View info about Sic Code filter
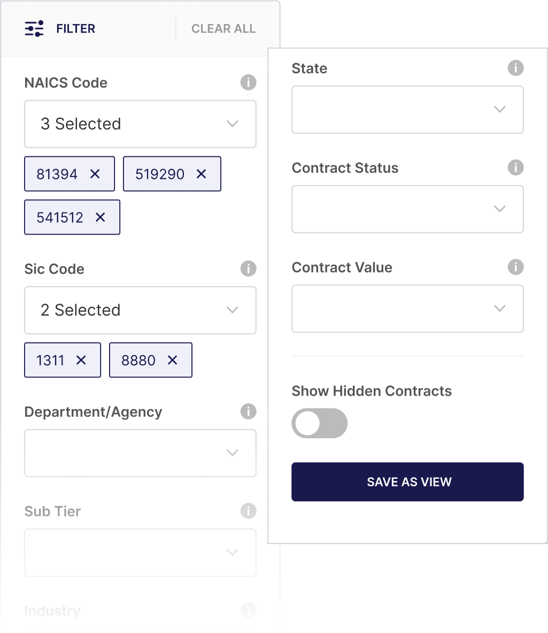 [x=248, y=269]
